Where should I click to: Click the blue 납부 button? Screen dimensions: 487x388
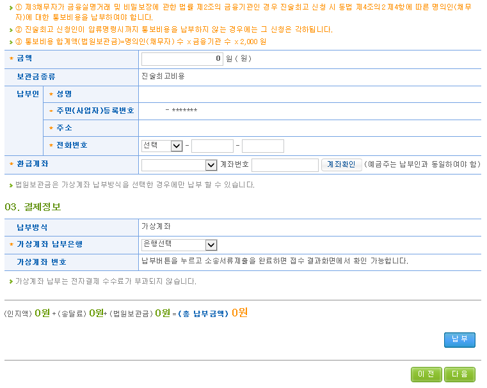[459, 339]
